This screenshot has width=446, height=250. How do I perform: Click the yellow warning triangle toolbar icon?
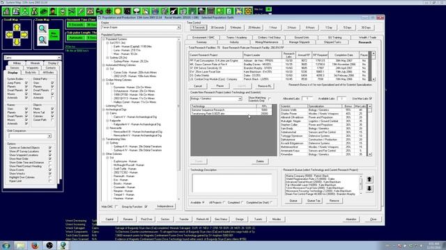pyautogui.click(x=90, y=11)
